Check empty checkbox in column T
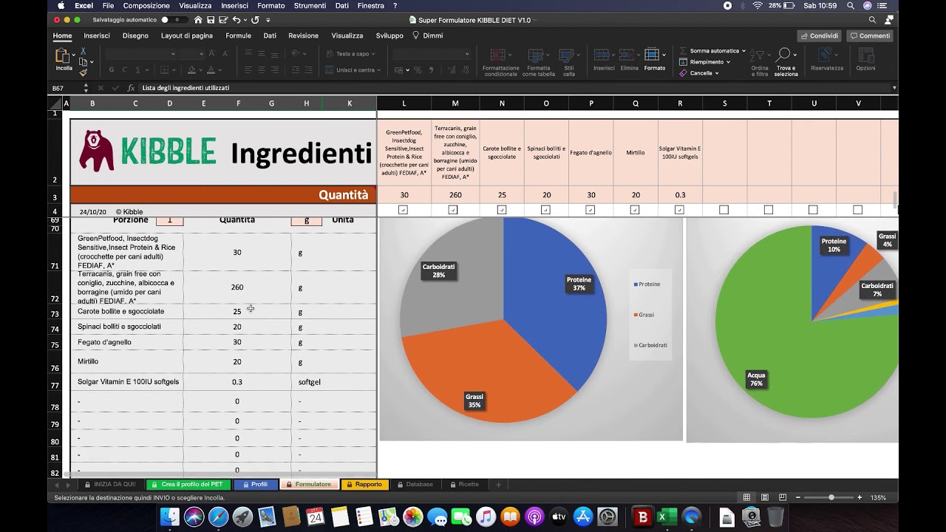 tap(769, 210)
